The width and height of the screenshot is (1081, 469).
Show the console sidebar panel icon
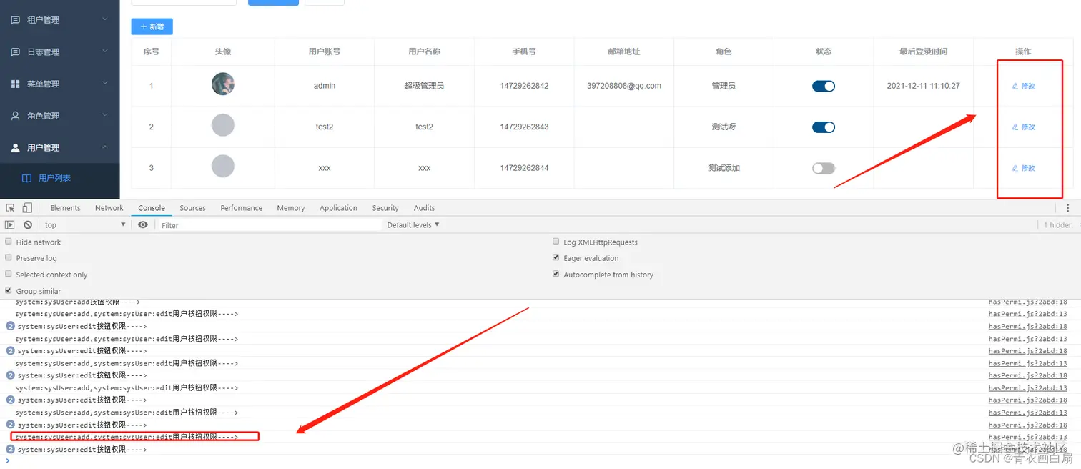tap(10, 225)
